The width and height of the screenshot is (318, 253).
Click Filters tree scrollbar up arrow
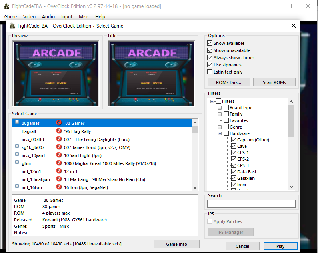(x=292, y=102)
